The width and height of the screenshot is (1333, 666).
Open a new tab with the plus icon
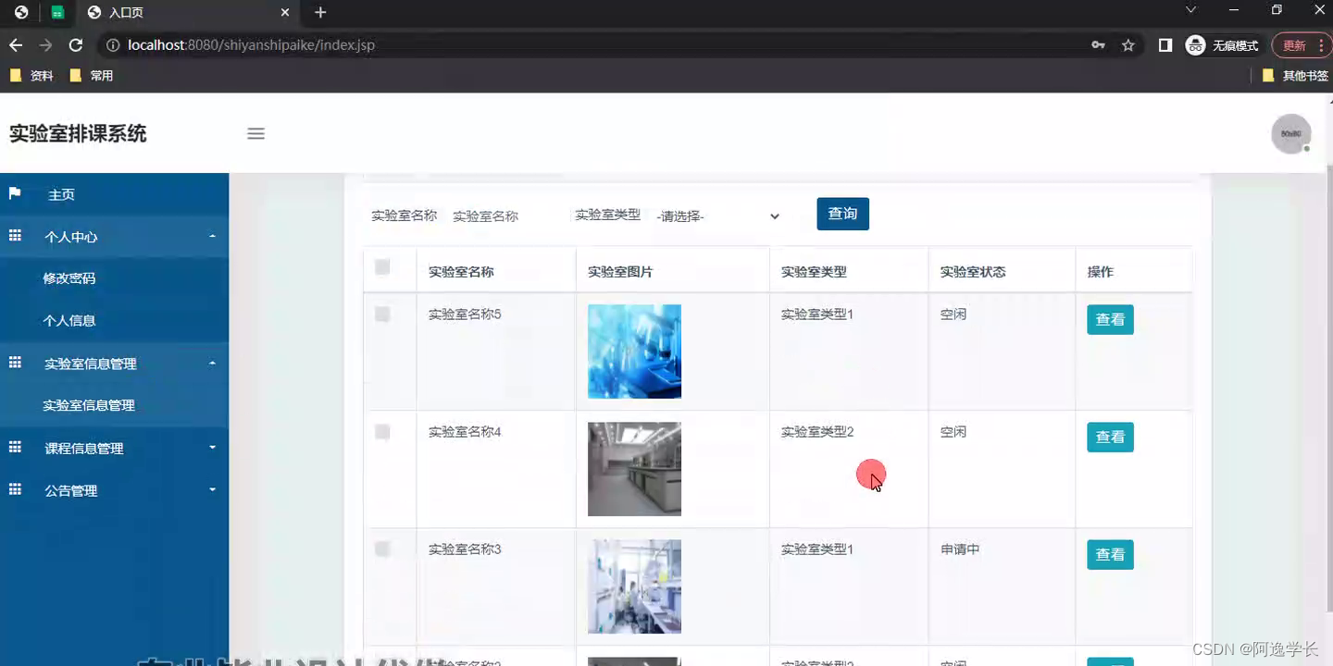(x=320, y=12)
